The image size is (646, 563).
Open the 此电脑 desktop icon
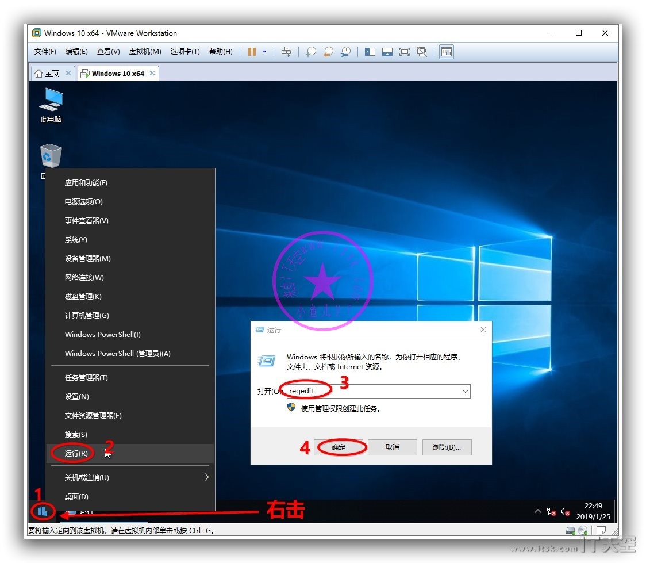(51, 105)
